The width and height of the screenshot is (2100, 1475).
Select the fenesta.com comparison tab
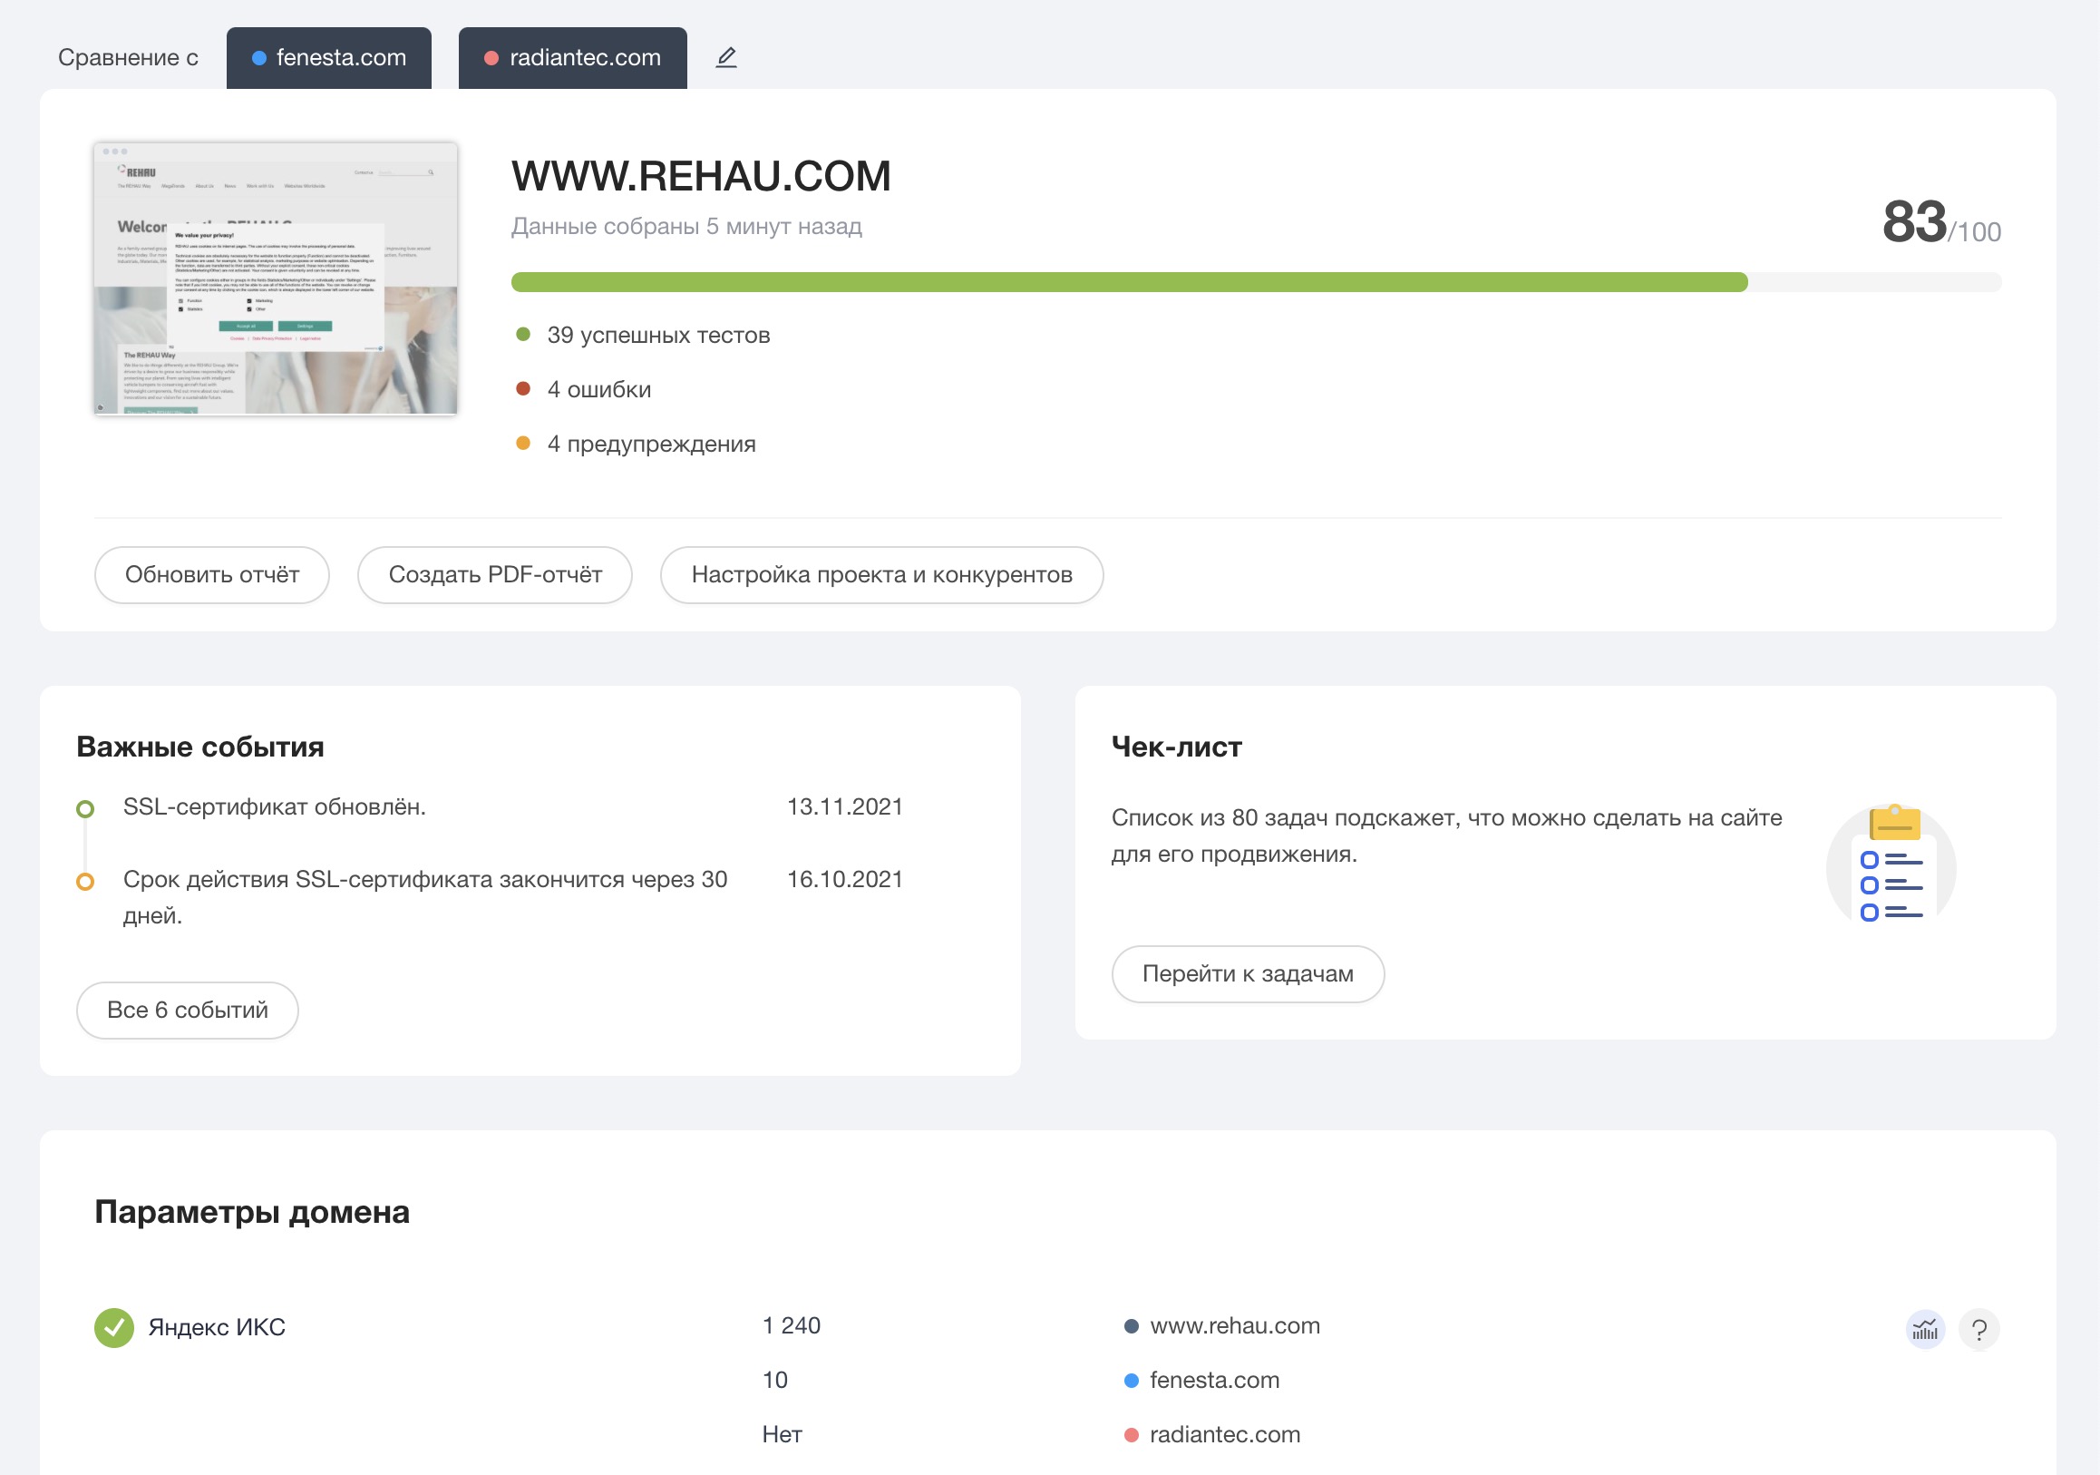coord(329,58)
